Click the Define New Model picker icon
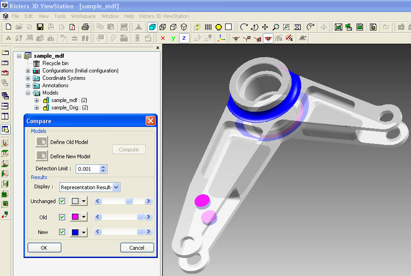This screenshot has height=276, width=411. (42, 156)
